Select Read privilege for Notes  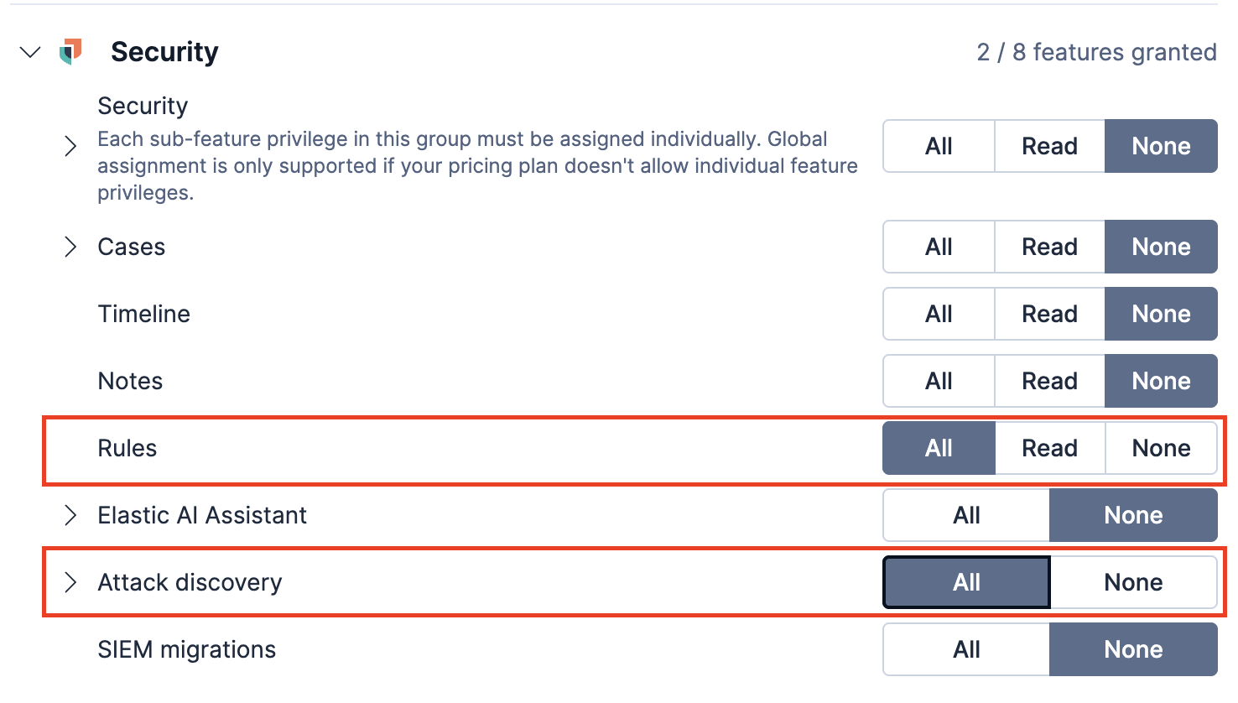[x=1049, y=381]
